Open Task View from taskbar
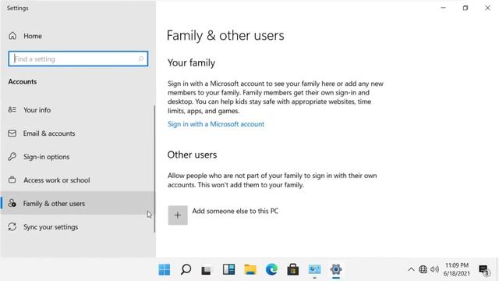The width and height of the screenshot is (499, 281). coord(206,270)
